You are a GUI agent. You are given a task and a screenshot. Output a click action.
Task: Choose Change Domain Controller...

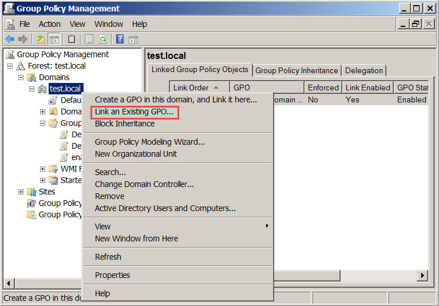point(178,184)
